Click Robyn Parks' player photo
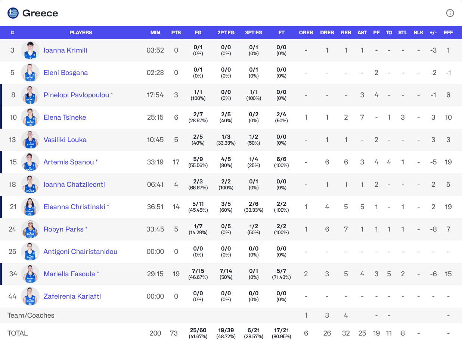 click(x=30, y=229)
